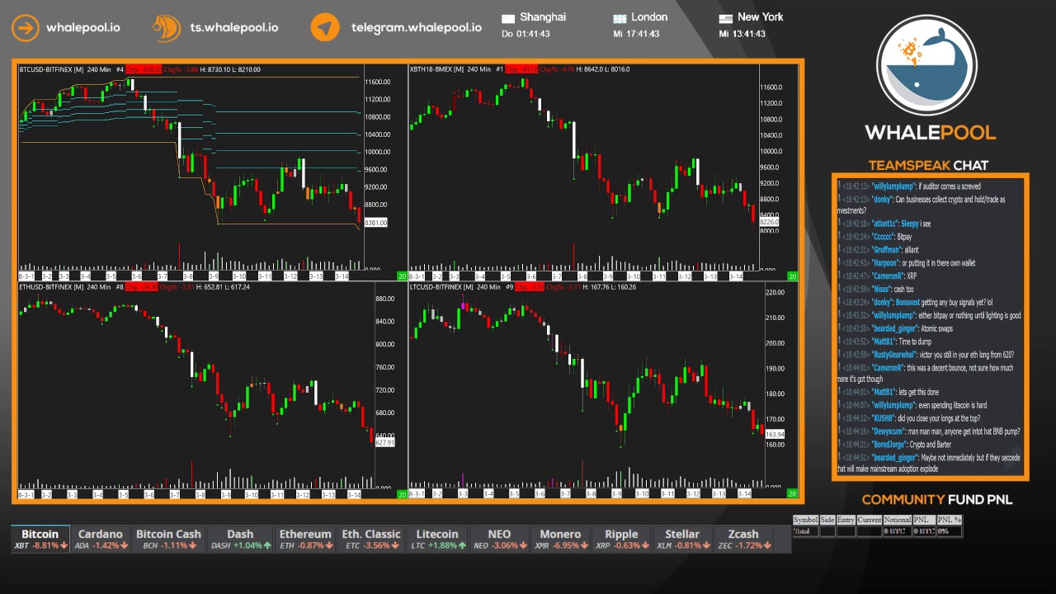Click the red down arrow on Monero ticker

coord(585,546)
